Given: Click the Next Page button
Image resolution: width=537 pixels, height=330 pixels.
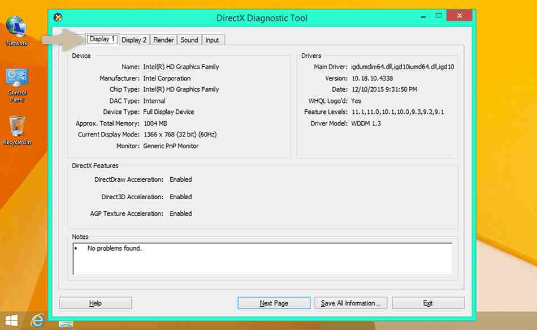Looking at the screenshot, I should pyautogui.click(x=274, y=303).
